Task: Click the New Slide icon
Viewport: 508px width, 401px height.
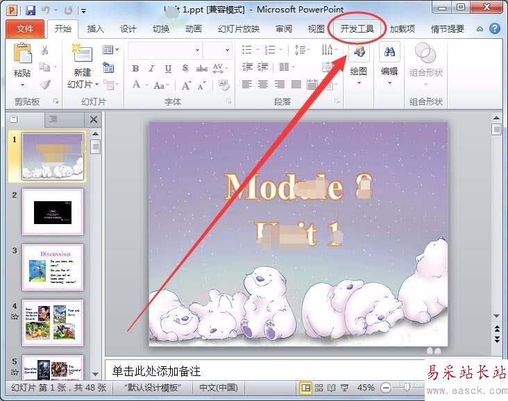Action: coord(82,53)
